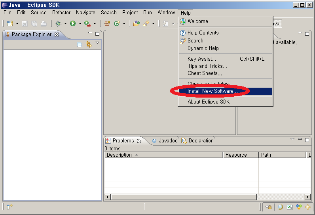Expand the Run dropdown arrow
Viewport: 315px width, 215px height.
tap(80, 23)
